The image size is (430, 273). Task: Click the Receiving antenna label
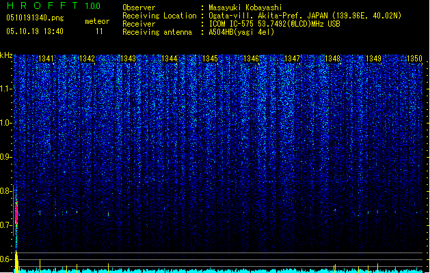[x=157, y=32]
